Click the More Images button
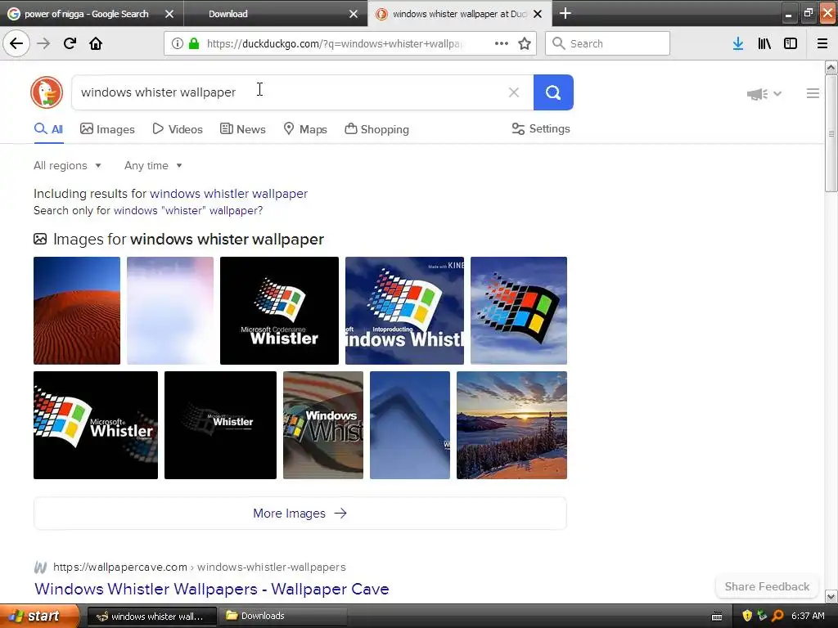 pos(300,514)
